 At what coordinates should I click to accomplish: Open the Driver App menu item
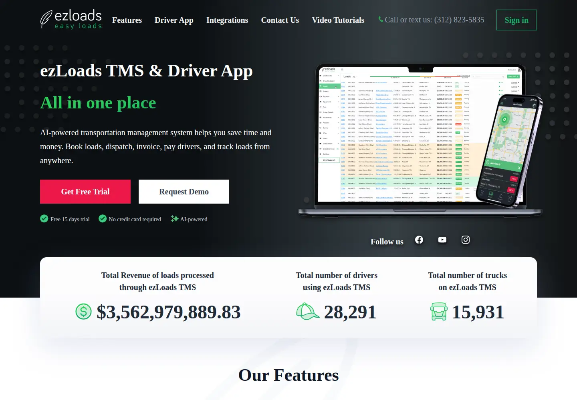pyautogui.click(x=174, y=20)
